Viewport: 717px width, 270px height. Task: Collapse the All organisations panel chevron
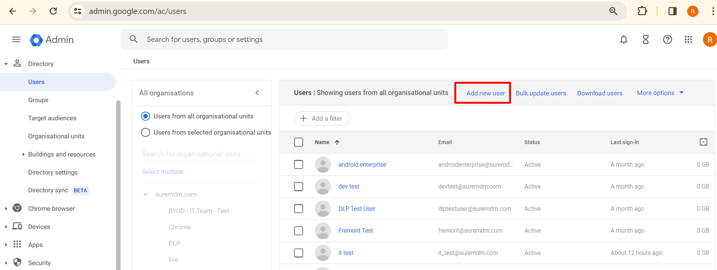[x=257, y=93]
